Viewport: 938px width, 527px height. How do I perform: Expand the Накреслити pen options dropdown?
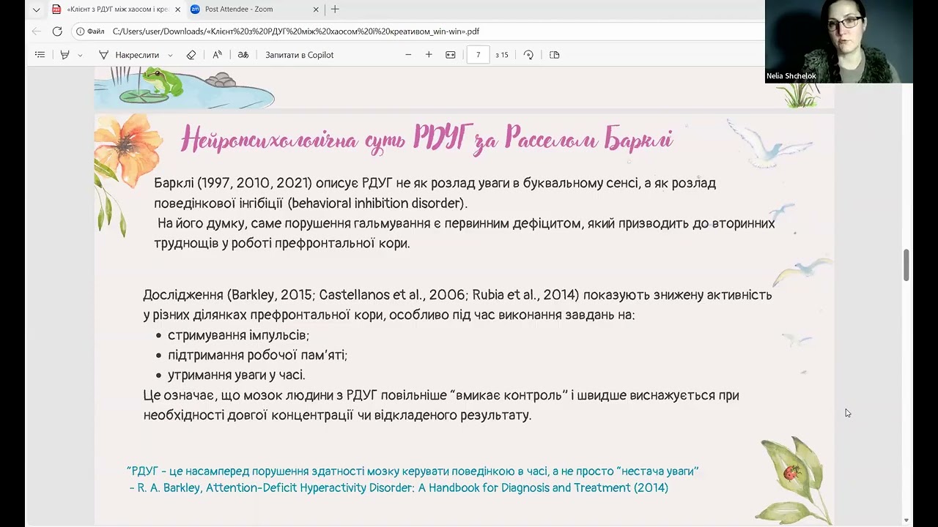click(x=170, y=55)
